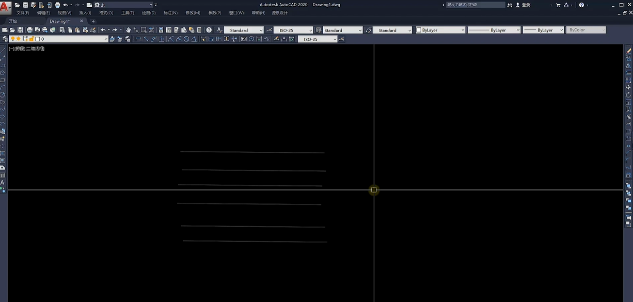The height and width of the screenshot is (302, 633).
Task: Open the layer list dropdown
Action: (106, 39)
